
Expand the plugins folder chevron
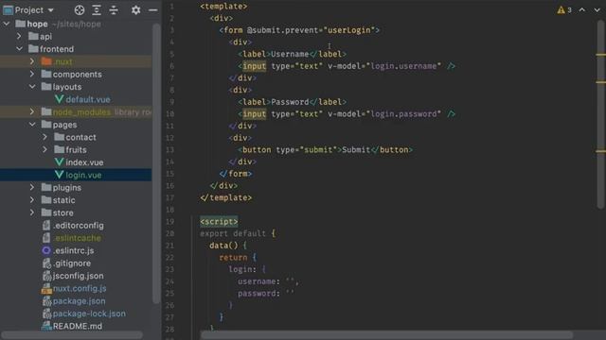click(32, 187)
